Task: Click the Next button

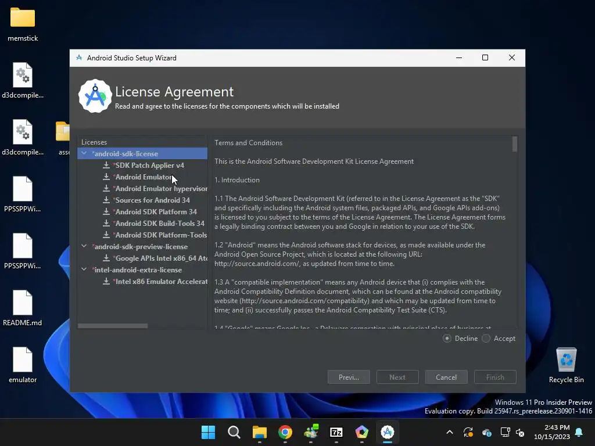Action: coord(397,377)
